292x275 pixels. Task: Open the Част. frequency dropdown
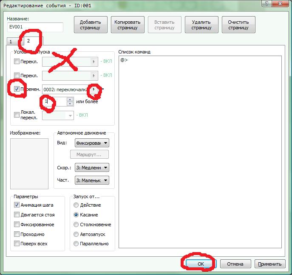click(x=91, y=180)
